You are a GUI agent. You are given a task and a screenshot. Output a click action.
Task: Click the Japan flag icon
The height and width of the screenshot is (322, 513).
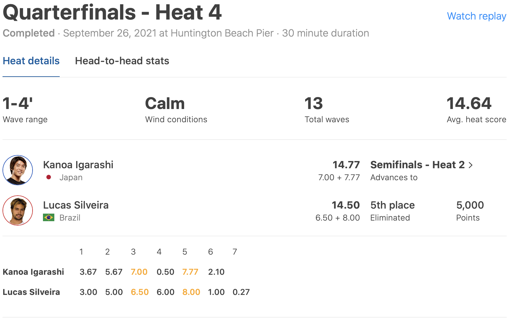pyautogui.click(x=49, y=177)
